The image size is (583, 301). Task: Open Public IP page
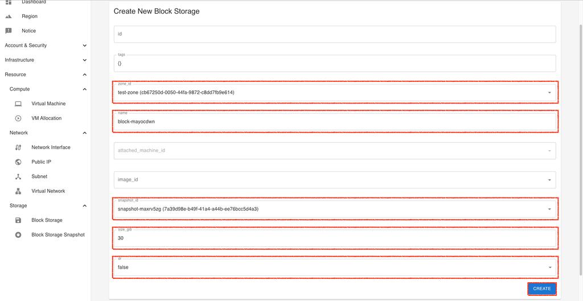(41, 162)
